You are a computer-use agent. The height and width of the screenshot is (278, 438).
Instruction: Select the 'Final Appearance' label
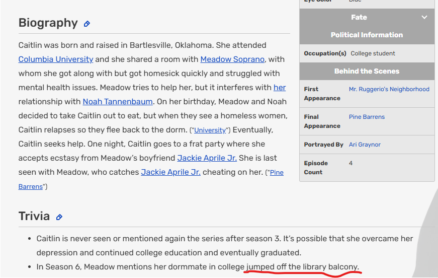pyautogui.click(x=322, y=121)
